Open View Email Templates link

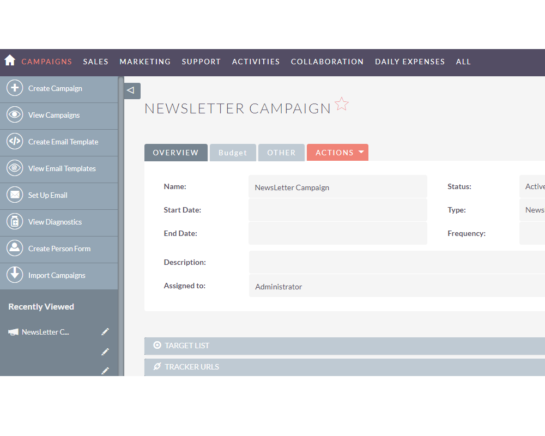pos(62,168)
